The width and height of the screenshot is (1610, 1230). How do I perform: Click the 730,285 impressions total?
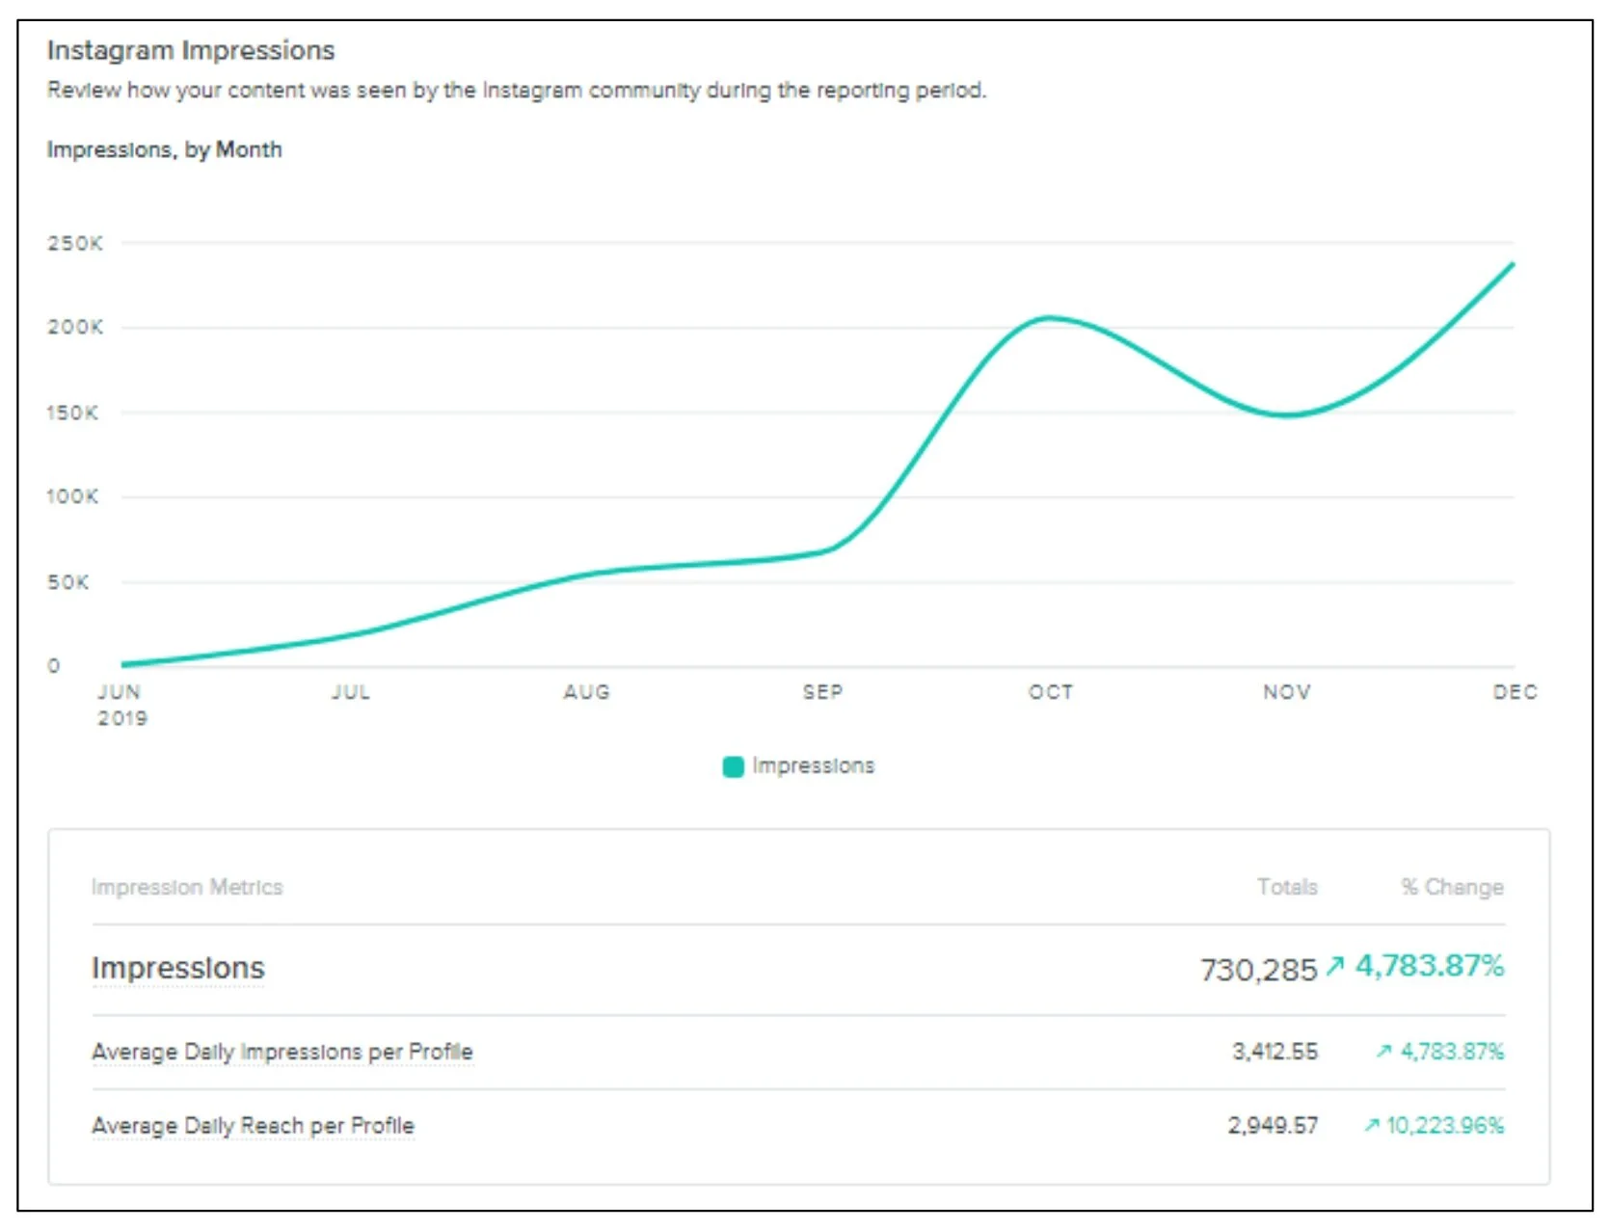click(1258, 970)
